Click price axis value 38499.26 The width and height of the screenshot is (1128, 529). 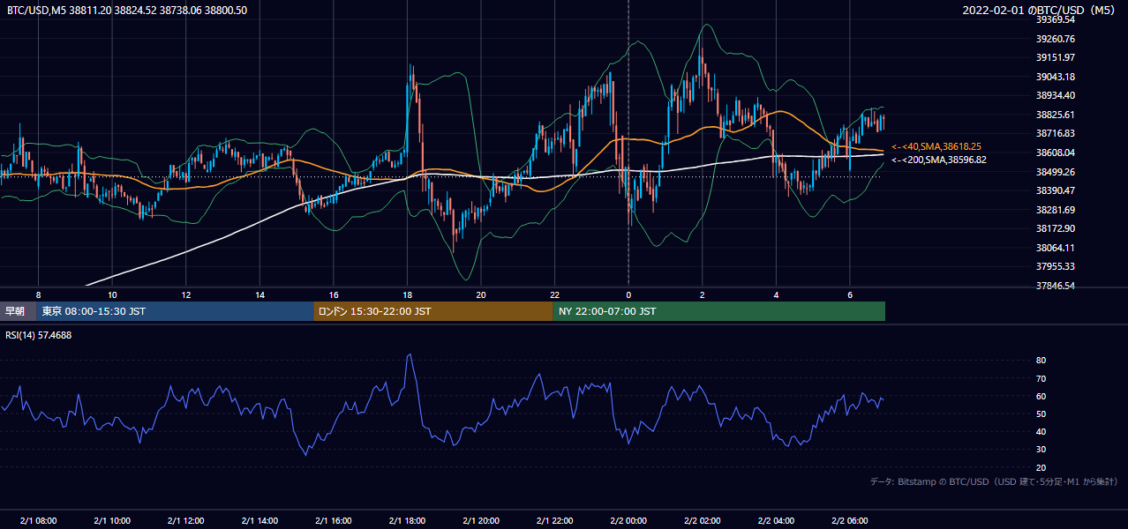[x=1055, y=172]
